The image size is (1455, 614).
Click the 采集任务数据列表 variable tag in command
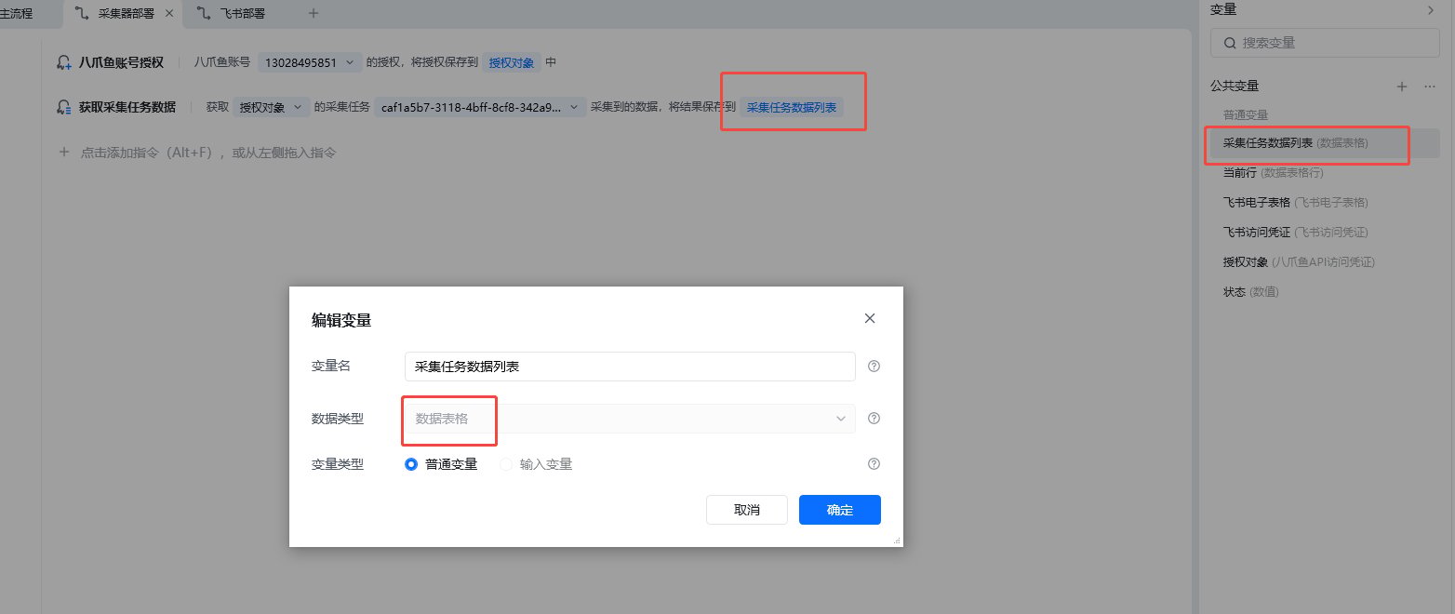[792, 107]
